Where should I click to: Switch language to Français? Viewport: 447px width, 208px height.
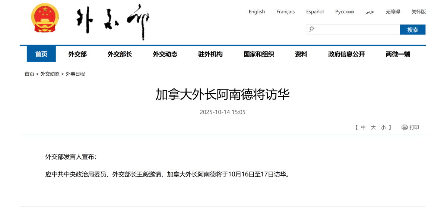(285, 12)
